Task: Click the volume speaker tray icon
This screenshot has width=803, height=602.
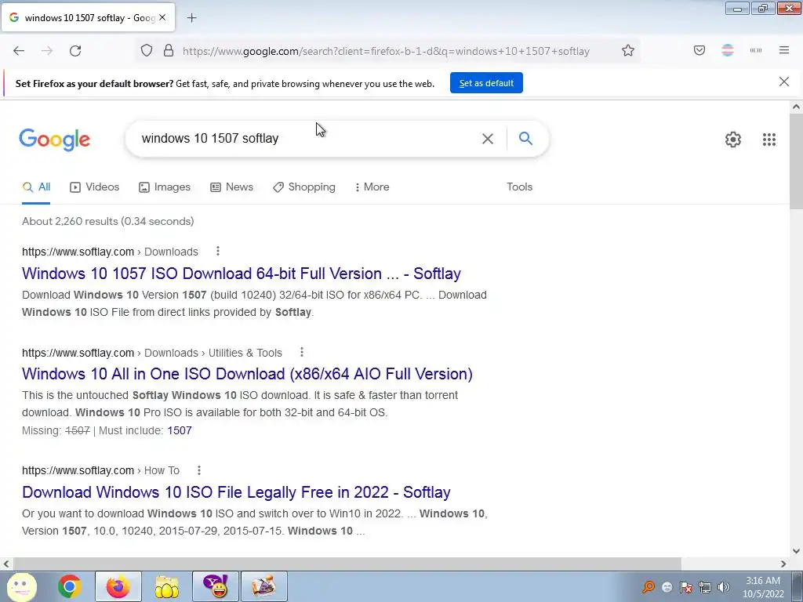Action: click(x=723, y=587)
